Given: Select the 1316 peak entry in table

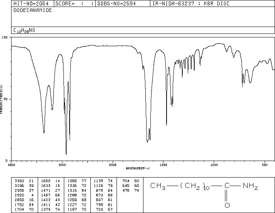Looking at the screenshot, I should 77,190.
